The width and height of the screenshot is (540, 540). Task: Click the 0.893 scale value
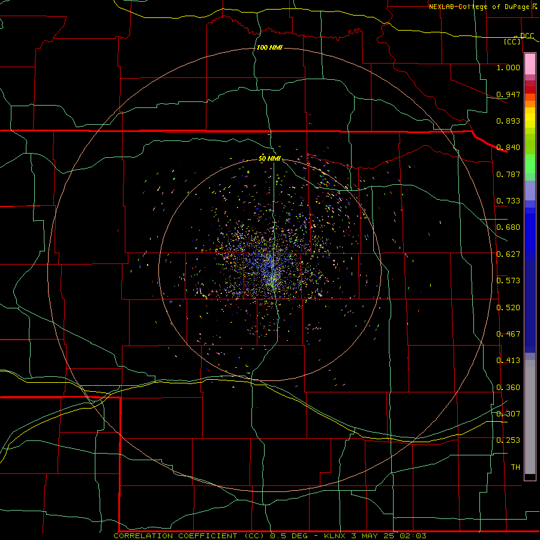[x=508, y=121]
